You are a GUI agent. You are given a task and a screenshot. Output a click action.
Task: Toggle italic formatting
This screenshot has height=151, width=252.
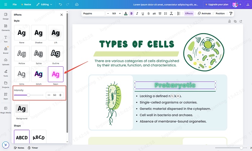click(137, 13)
